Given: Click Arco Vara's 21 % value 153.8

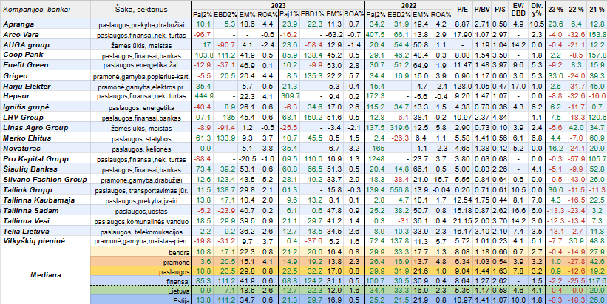Looking at the screenshot, I should [597, 35].
